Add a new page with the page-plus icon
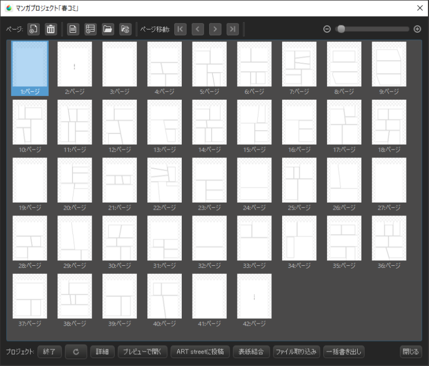This screenshot has height=366, width=429. click(x=33, y=29)
